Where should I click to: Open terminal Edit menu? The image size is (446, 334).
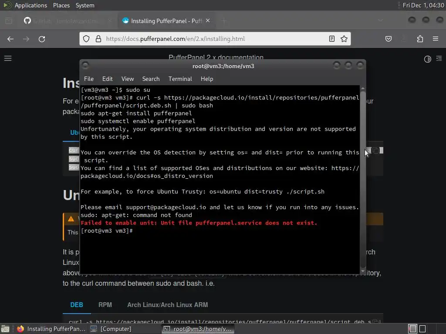[107, 79]
